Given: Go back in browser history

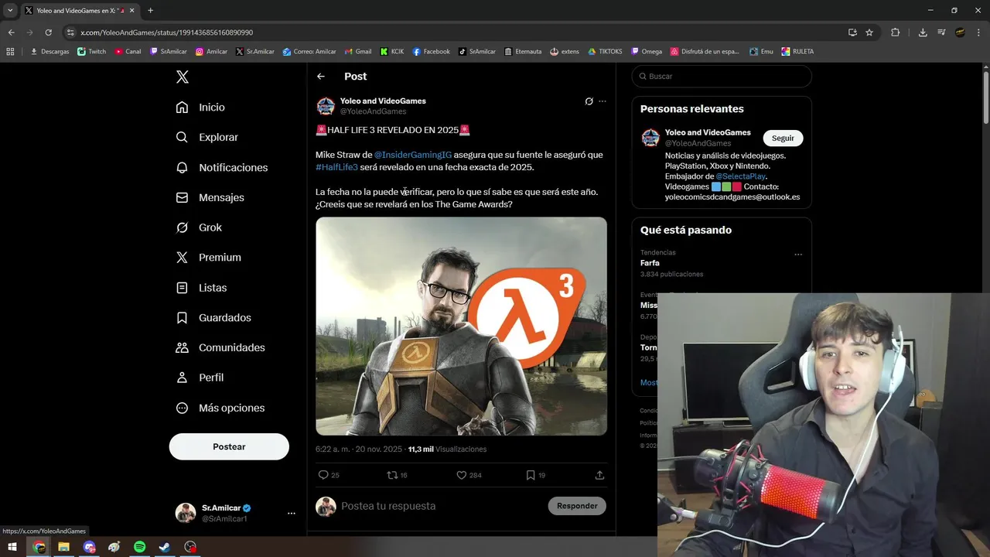Looking at the screenshot, I should click(11, 32).
